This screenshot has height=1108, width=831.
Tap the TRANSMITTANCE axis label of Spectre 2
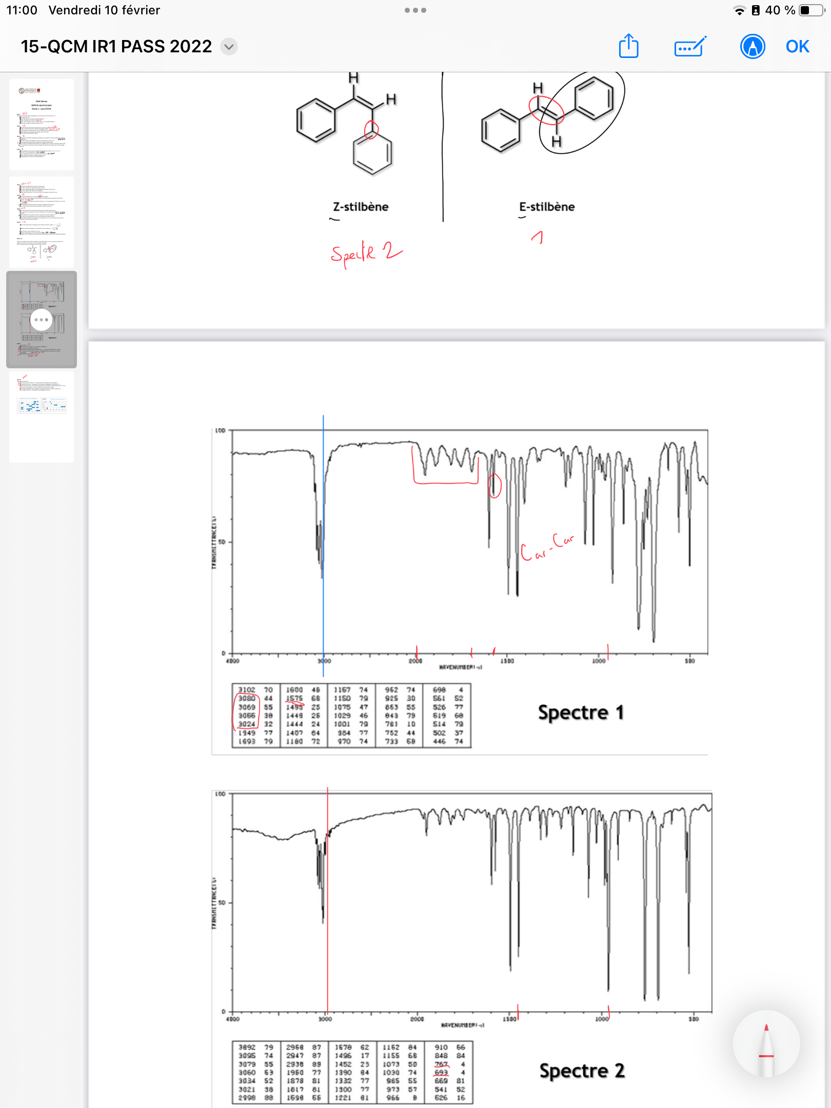coord(214,903)
